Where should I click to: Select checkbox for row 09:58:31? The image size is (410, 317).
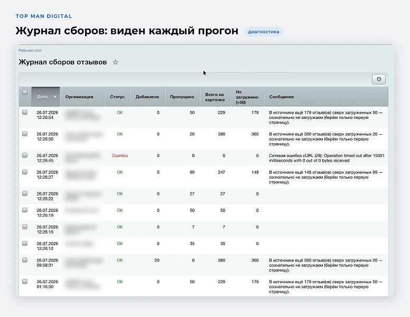pos(25,260)
